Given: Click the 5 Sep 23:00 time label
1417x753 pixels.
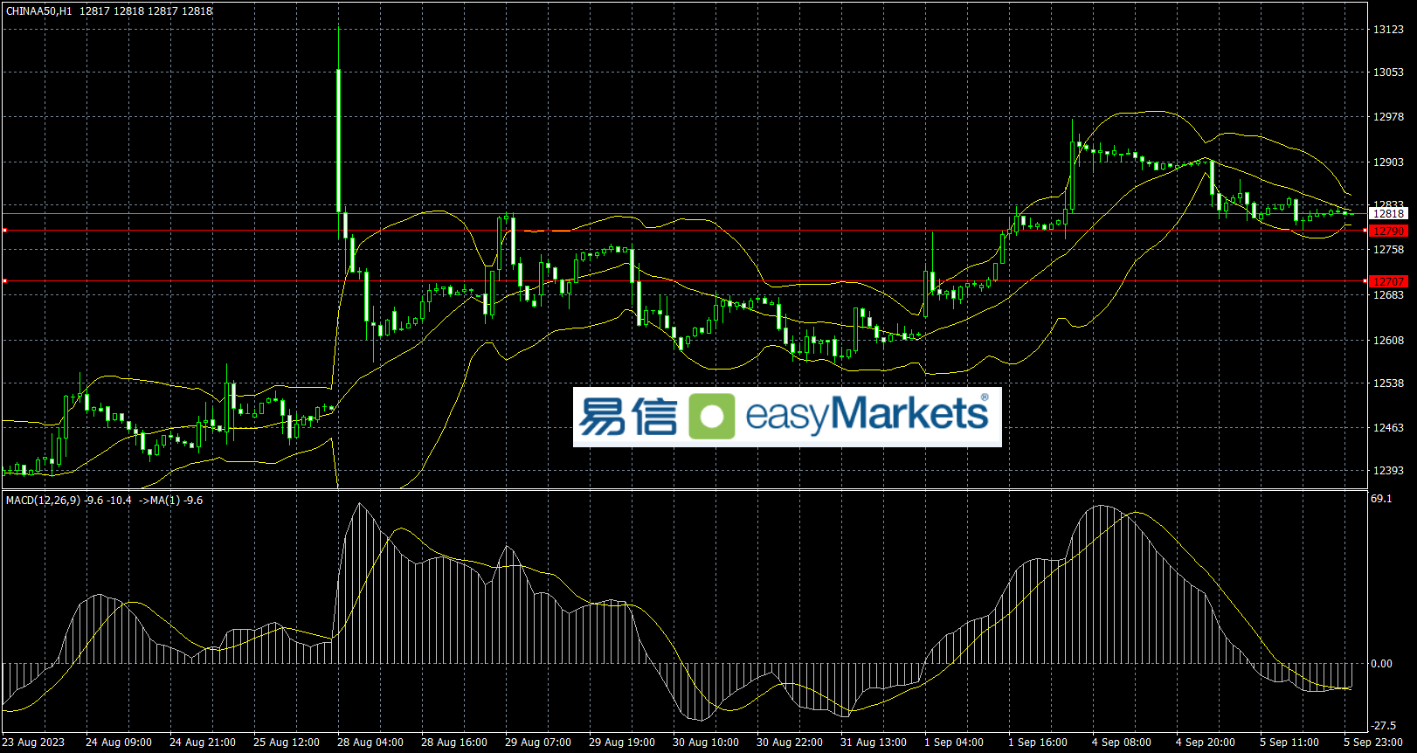Looking at the screenshot, I should coord(1373,743).
